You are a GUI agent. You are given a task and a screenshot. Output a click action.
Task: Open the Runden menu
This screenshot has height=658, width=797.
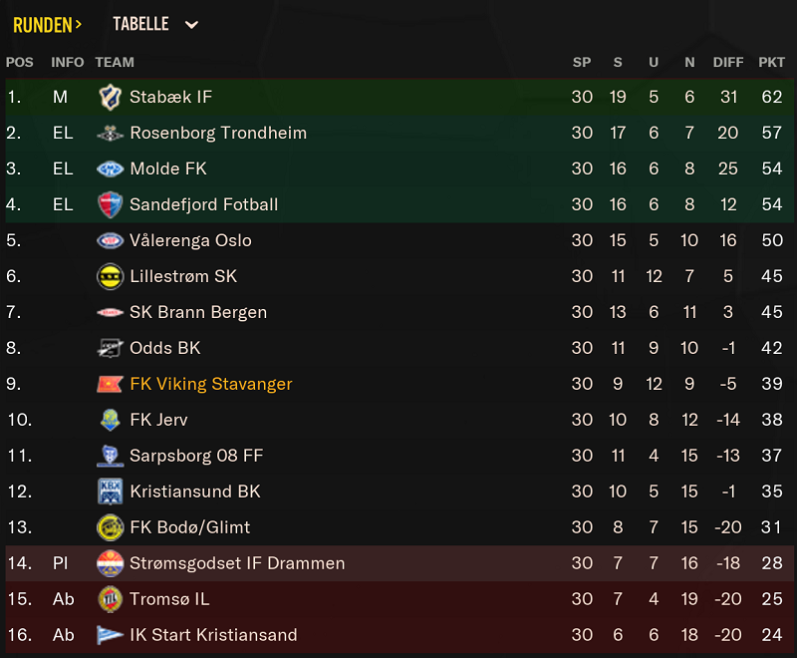47,25
